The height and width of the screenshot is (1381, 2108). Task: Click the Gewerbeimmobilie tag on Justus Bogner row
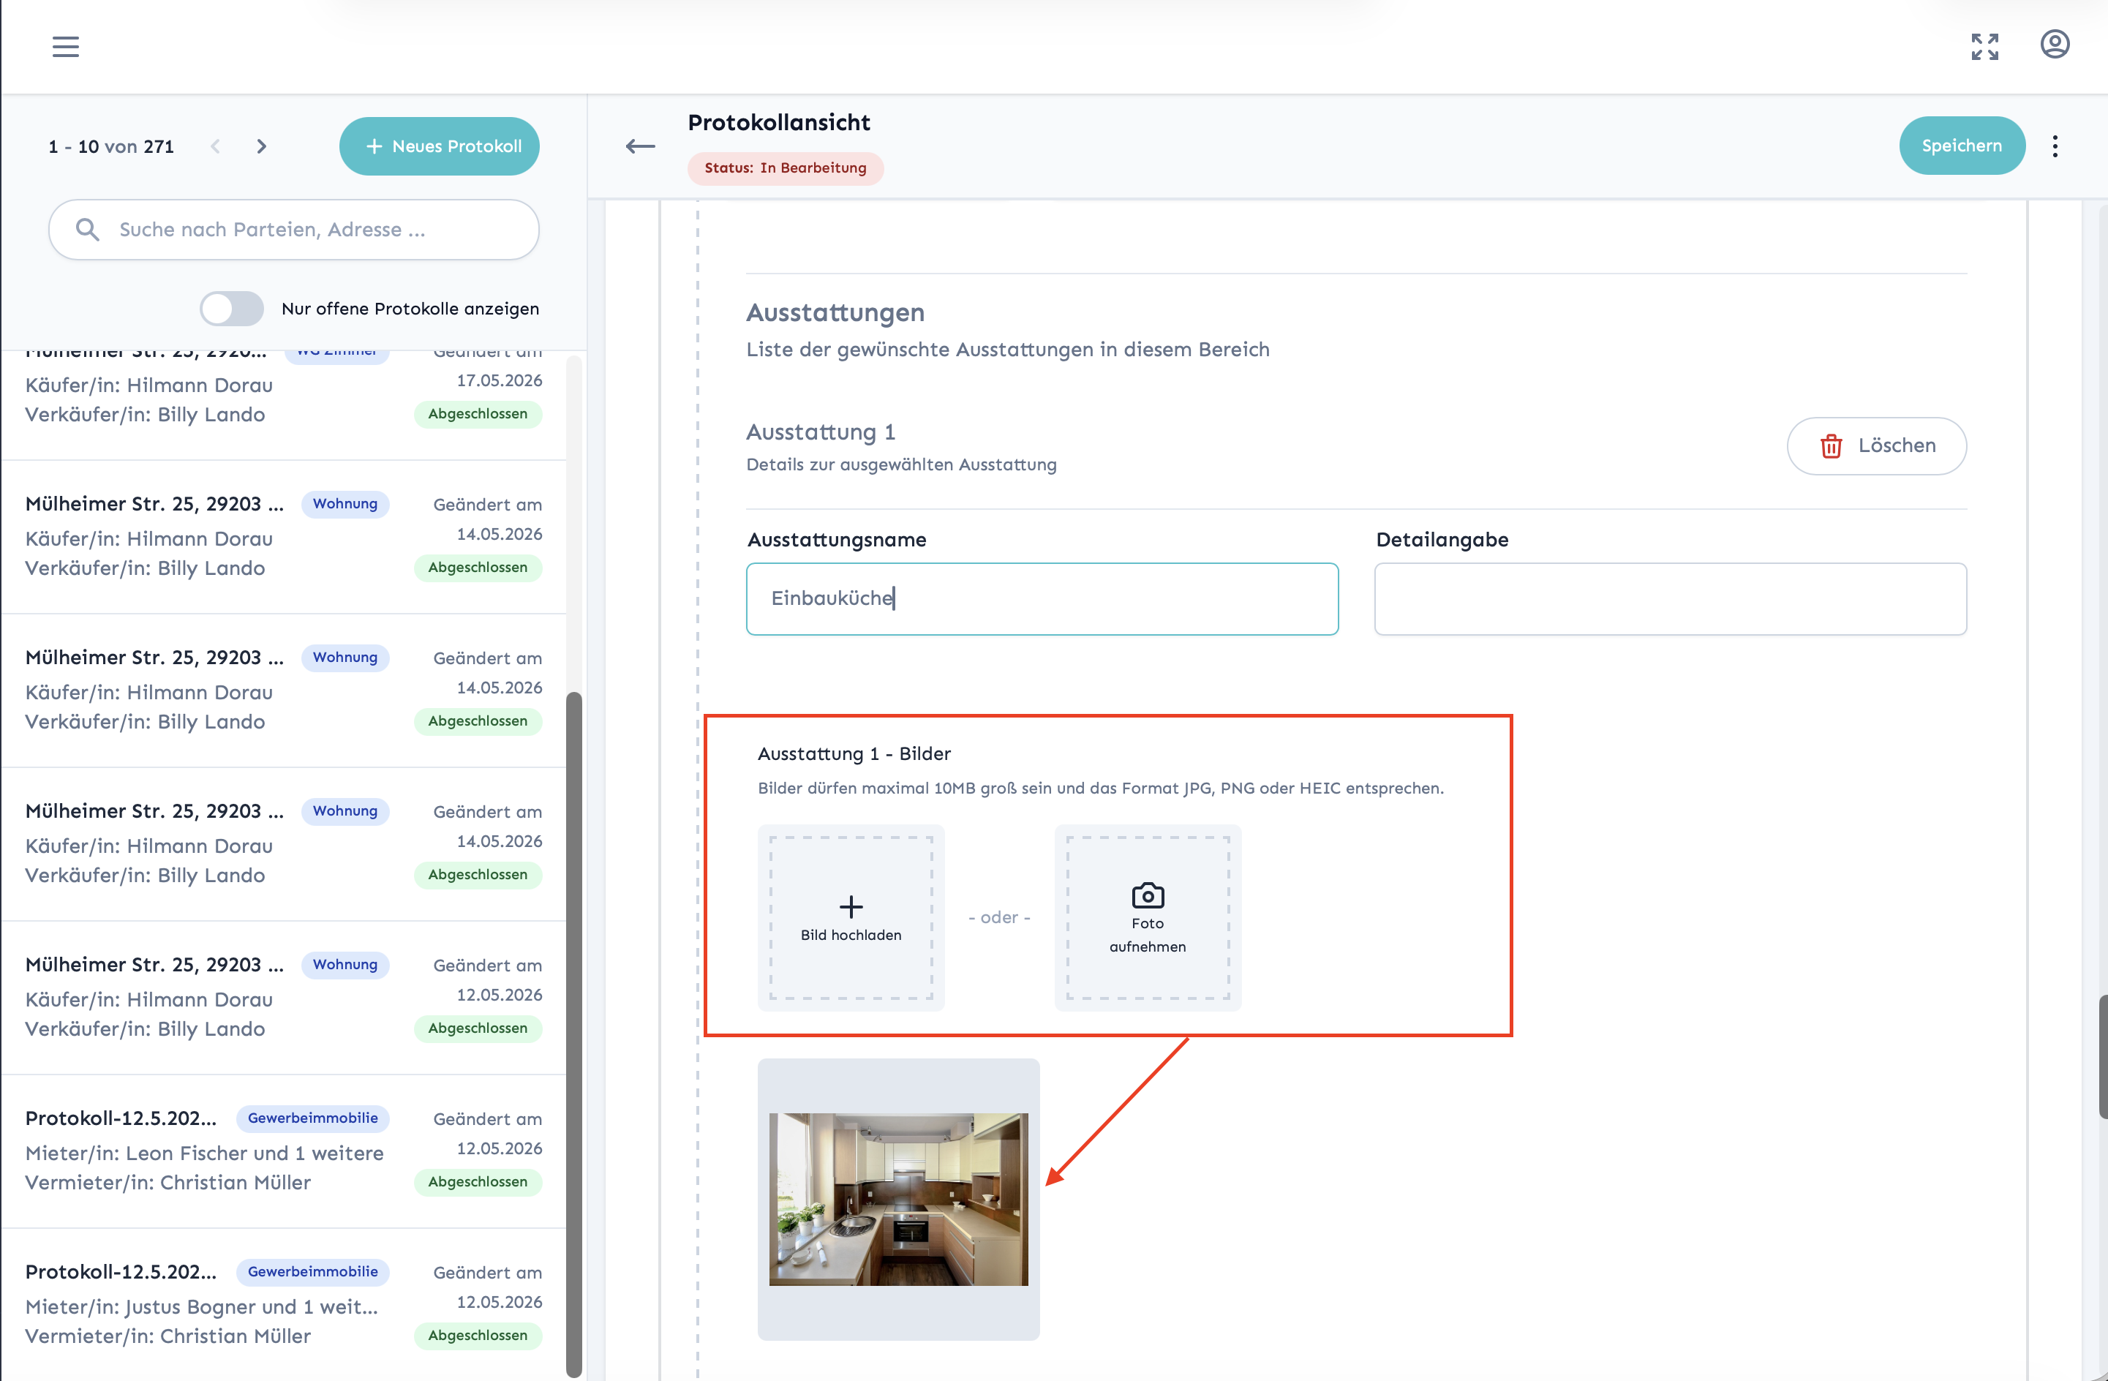[312, 1271]
